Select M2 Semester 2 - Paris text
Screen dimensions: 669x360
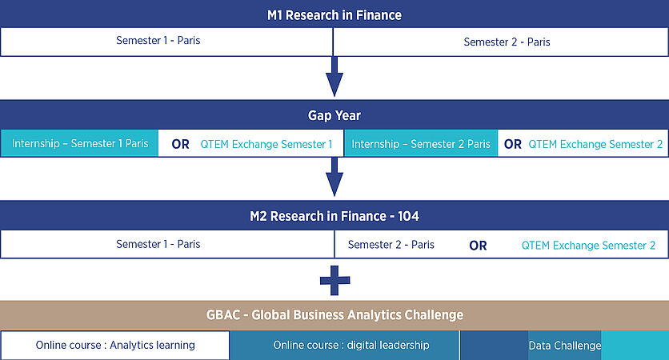[391, 244]
